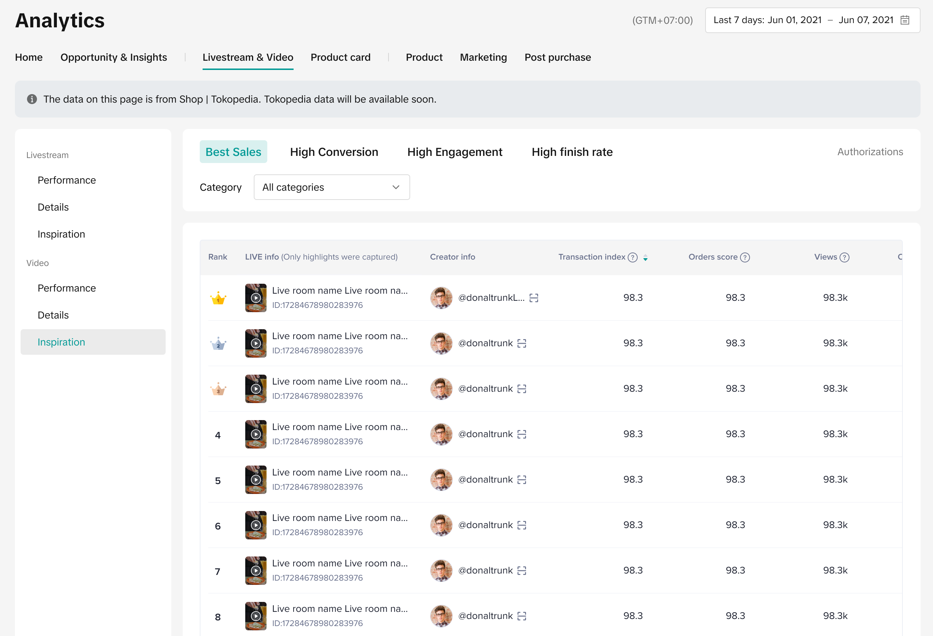This screenshot has height=636, width=933.
Task: Play the rank 2 live room video thumbnail
Action: (256, 343)
